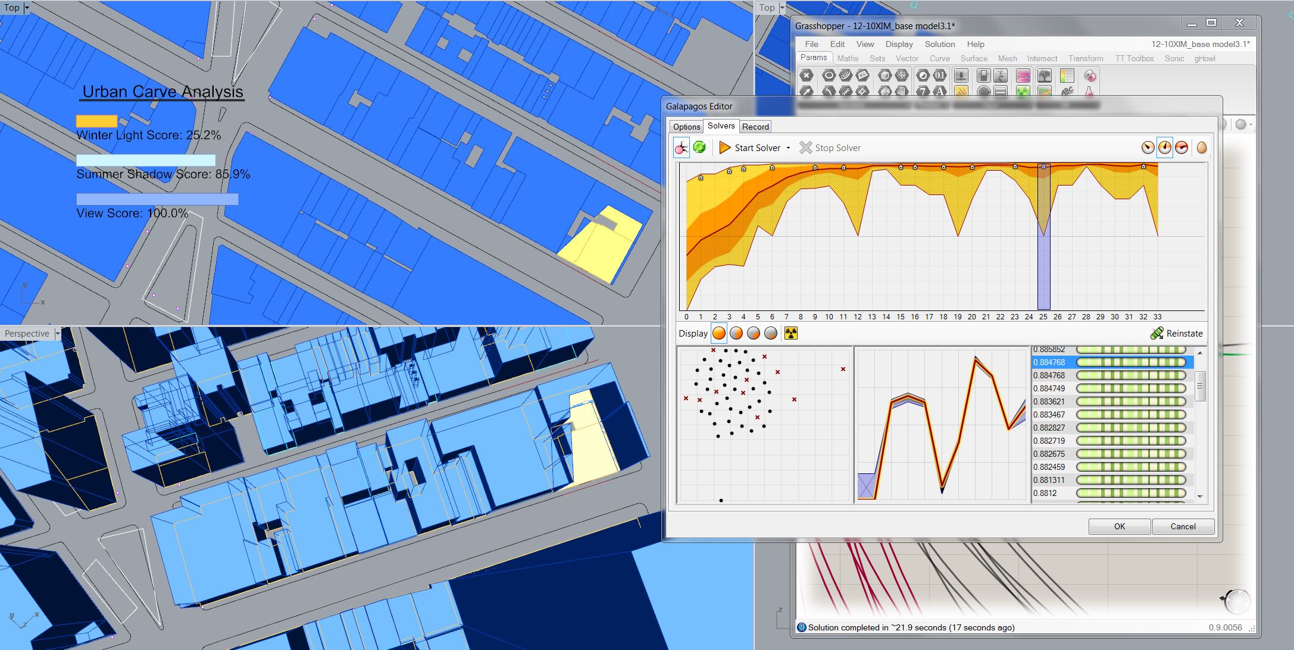The height and width of the screenshot is (650, 1294).
Task: Toggle the slow-speed gauge redraw option
Action: [x=1148, y=148]
